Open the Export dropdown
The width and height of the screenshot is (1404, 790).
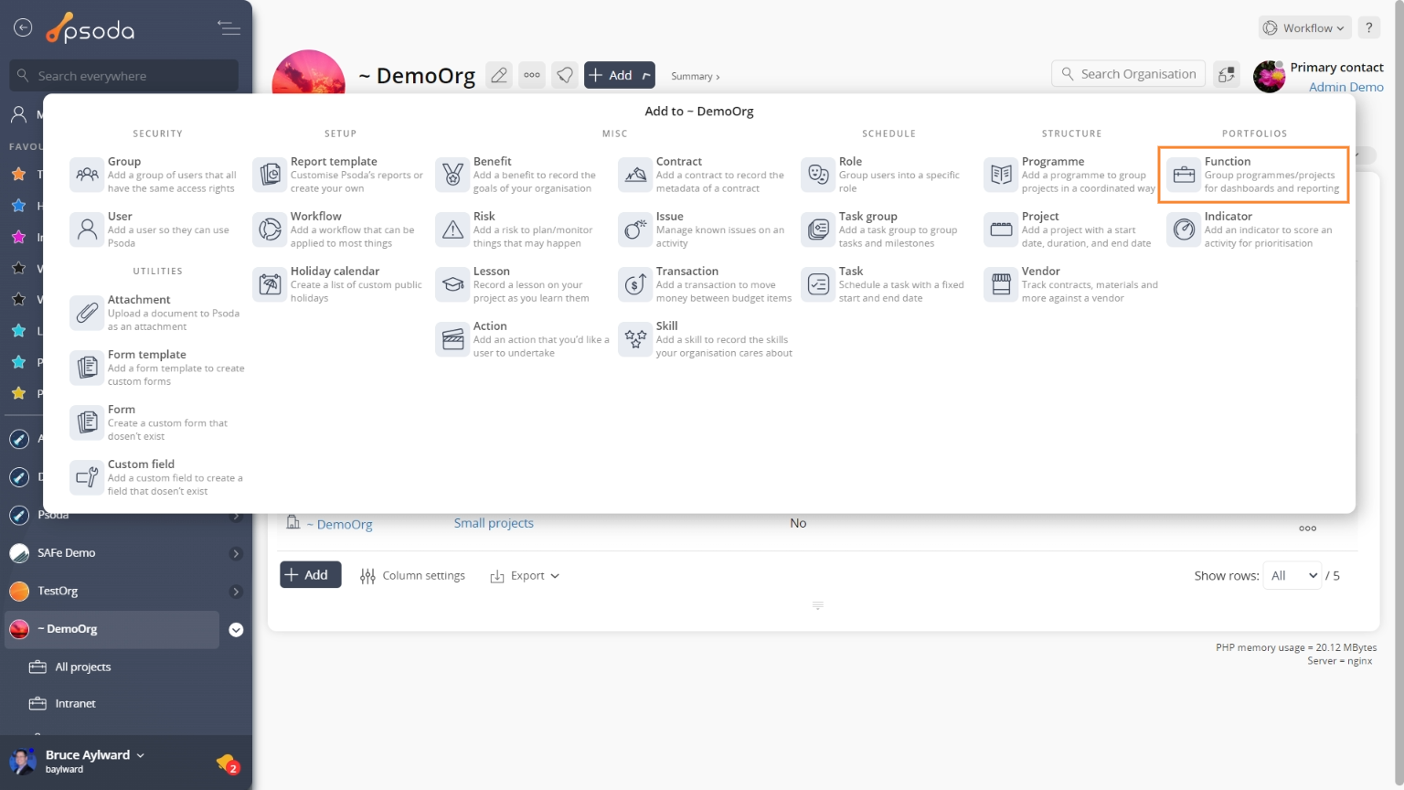[526, 576]
